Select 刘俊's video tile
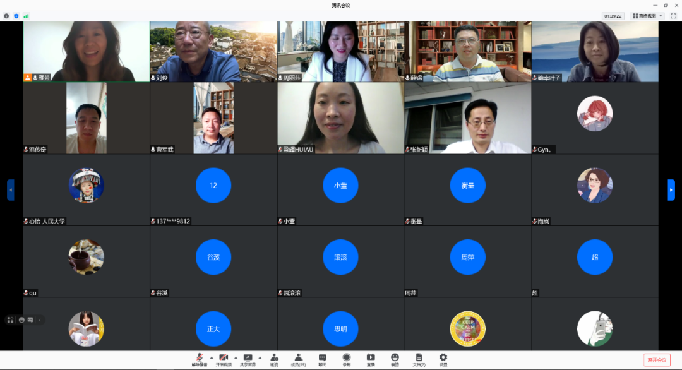 (x=213, y=52)
